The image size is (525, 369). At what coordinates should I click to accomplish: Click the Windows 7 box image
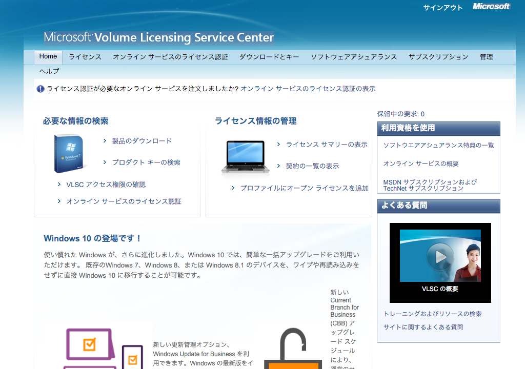[x=69, y=153]
